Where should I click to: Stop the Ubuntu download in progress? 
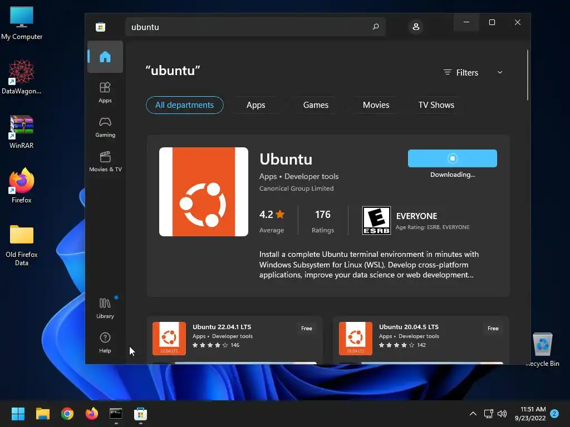[x=452, y=158]
